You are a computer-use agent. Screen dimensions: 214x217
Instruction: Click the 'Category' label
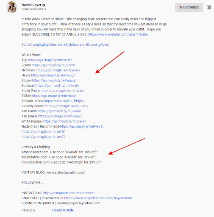(28, 210)
